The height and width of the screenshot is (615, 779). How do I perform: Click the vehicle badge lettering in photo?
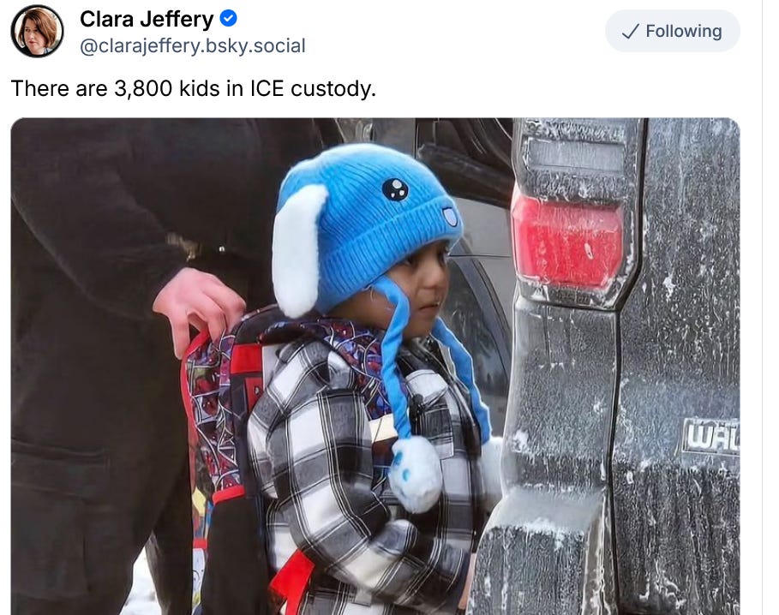click(711, 437)
